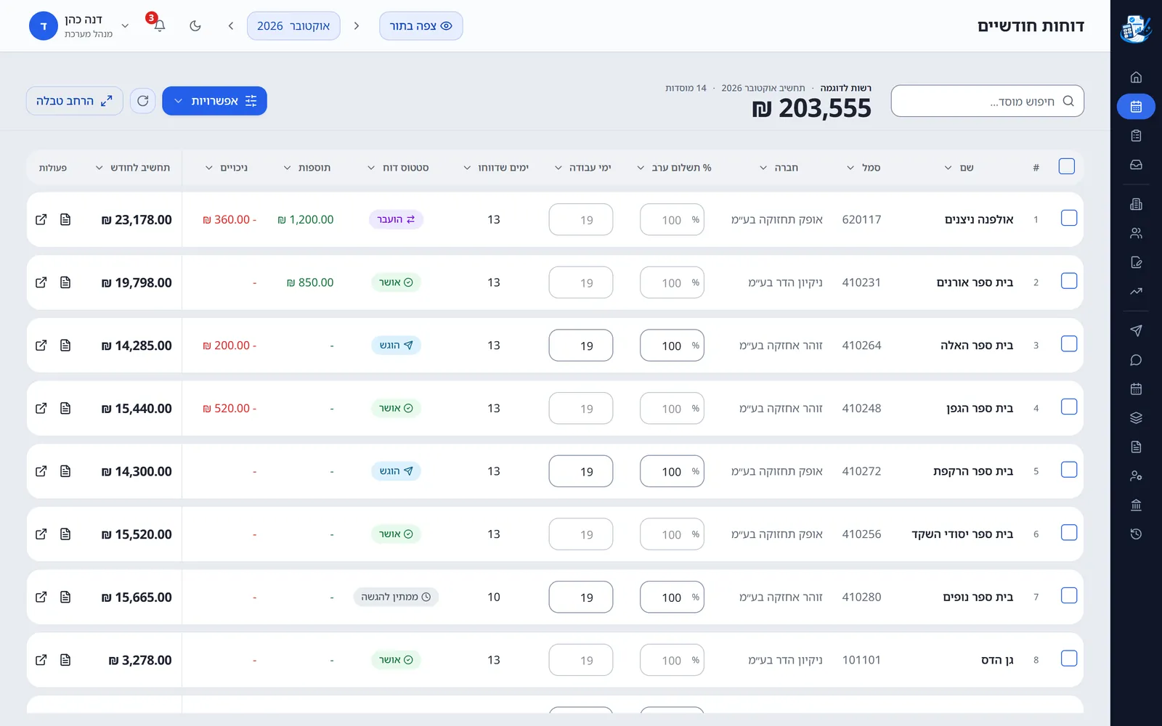Open the building sidebar item
Viewport: 1162px width, 726px height.
tap(1136, 204)
